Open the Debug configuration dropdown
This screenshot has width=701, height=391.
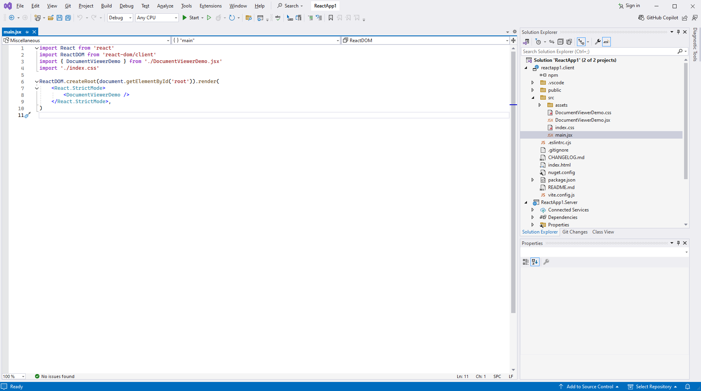[x=120, y=18]
